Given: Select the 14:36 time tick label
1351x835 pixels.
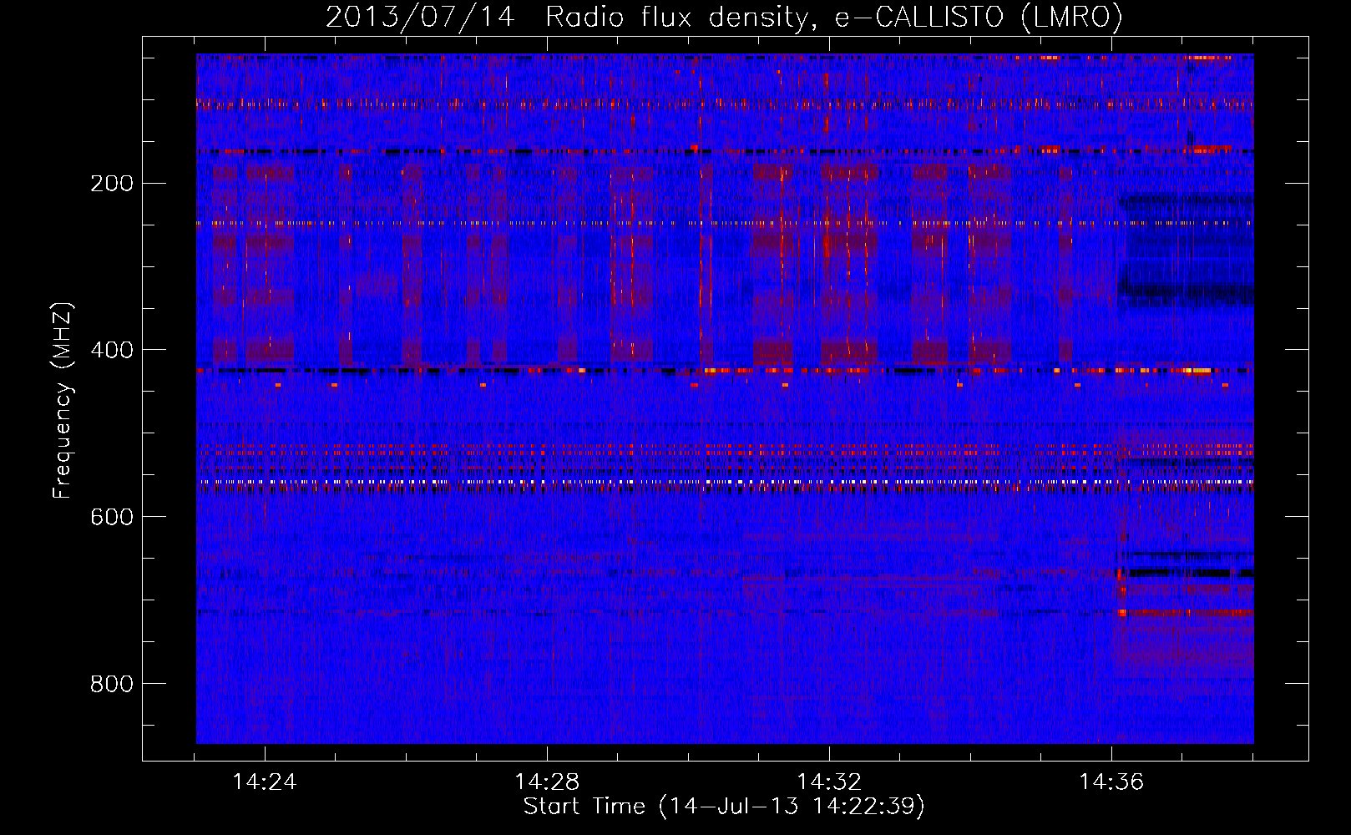Looking at the screenshot, I should 1111,782.
